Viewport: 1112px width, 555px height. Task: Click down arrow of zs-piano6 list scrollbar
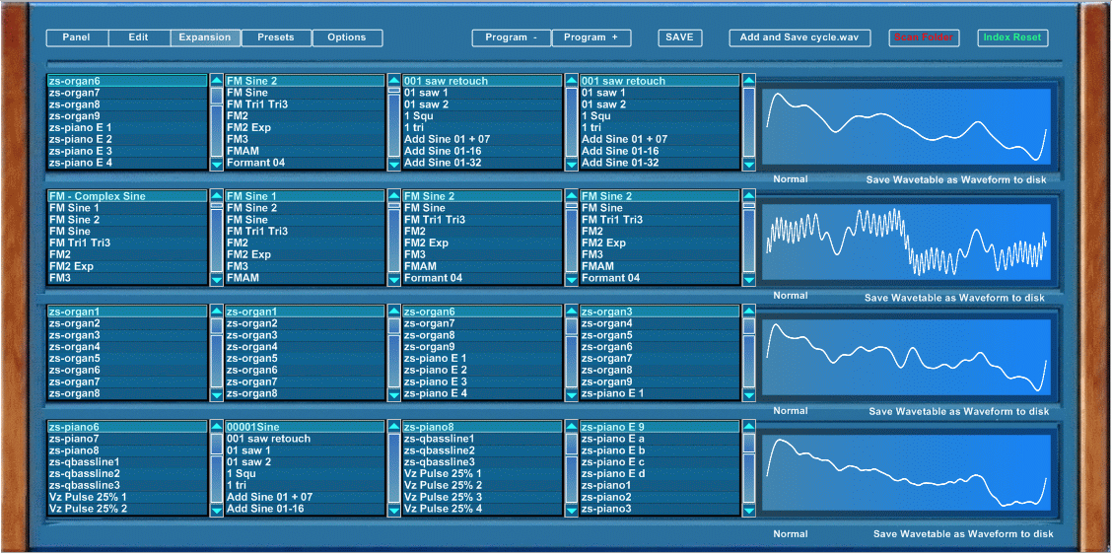tap(216, 510)
